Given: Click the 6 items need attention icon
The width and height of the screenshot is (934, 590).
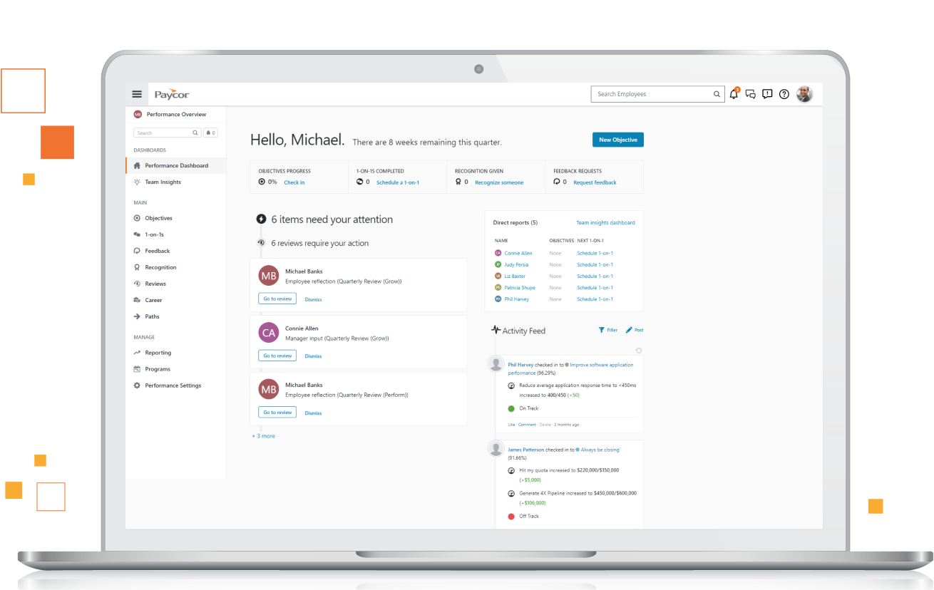Looking at the screenshot, I should 261,219.
